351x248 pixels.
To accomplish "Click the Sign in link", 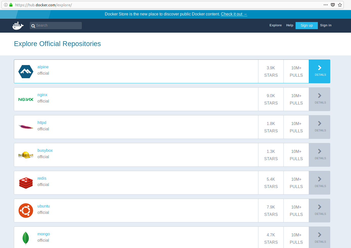I will click(x=326, y=25).
